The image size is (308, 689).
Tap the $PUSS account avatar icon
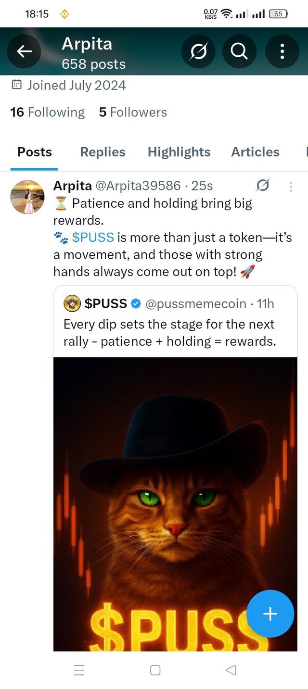click(x=72, y=303)
